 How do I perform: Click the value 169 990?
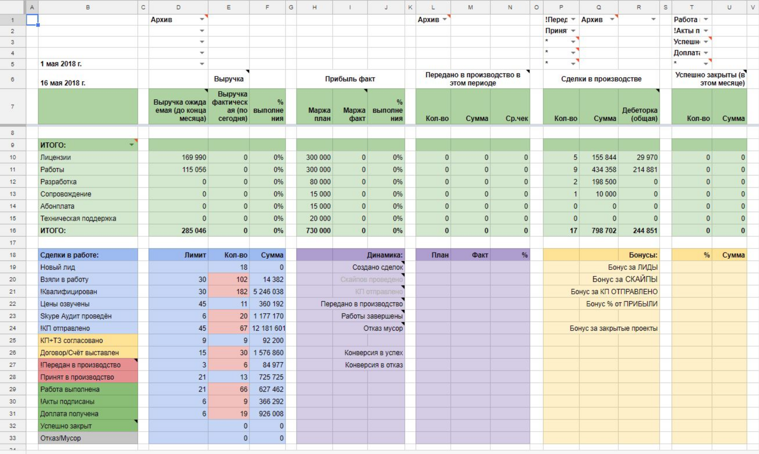point(178,157)
